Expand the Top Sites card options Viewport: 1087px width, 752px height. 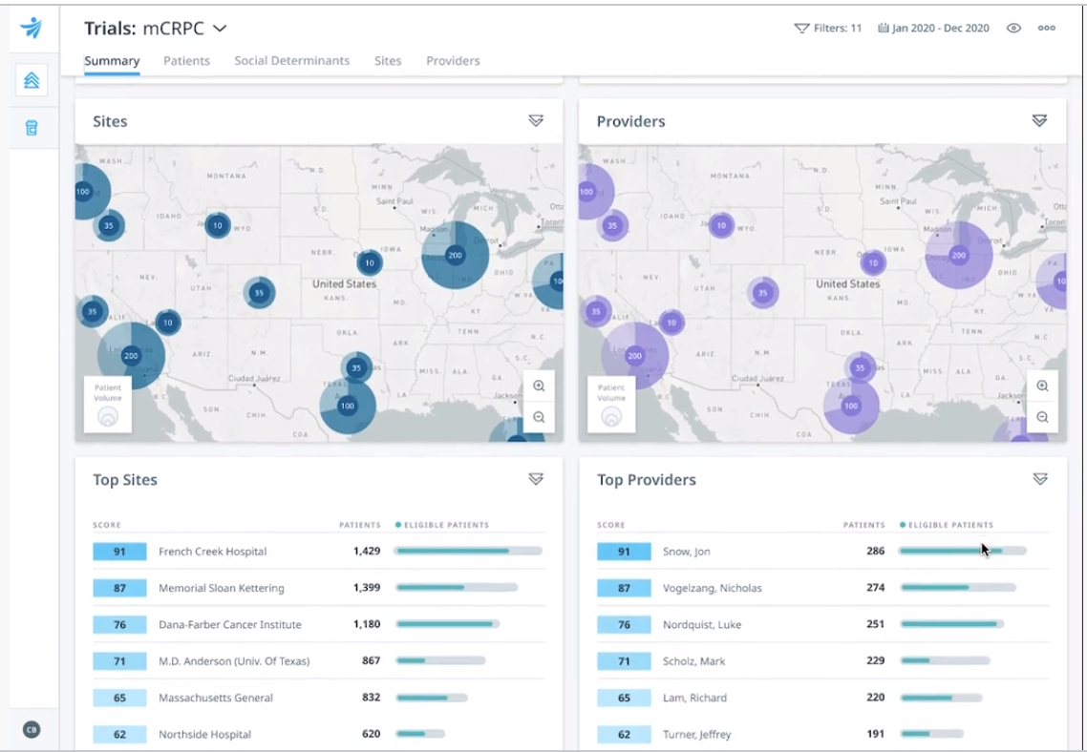click(536, 479)
